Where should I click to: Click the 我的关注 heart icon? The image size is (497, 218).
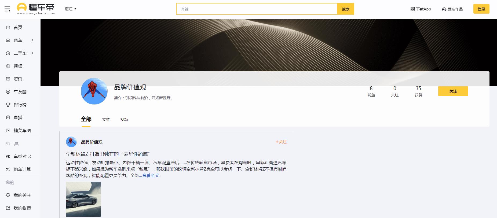click(x=8, y=195)
